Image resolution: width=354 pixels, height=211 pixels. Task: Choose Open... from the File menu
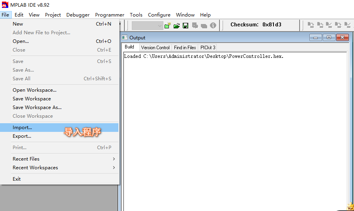[x=60, y=41]
